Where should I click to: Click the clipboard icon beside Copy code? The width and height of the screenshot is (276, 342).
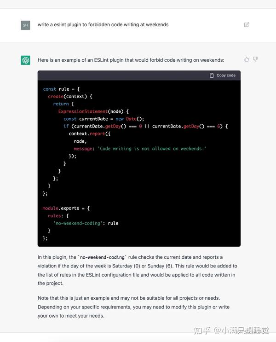click(x=212, y=75)
